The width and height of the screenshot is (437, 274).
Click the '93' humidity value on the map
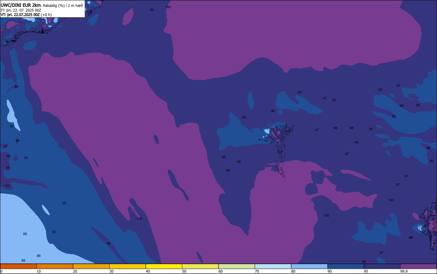pos(12,126)
